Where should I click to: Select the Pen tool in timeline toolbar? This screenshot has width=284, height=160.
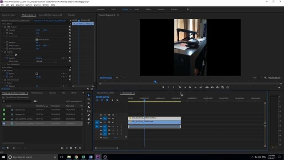click(89, 115)
